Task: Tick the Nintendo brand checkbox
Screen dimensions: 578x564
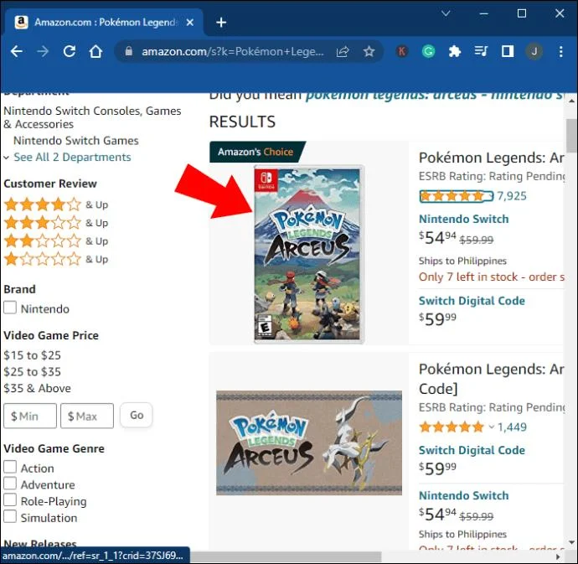Action: click(10, 308)
